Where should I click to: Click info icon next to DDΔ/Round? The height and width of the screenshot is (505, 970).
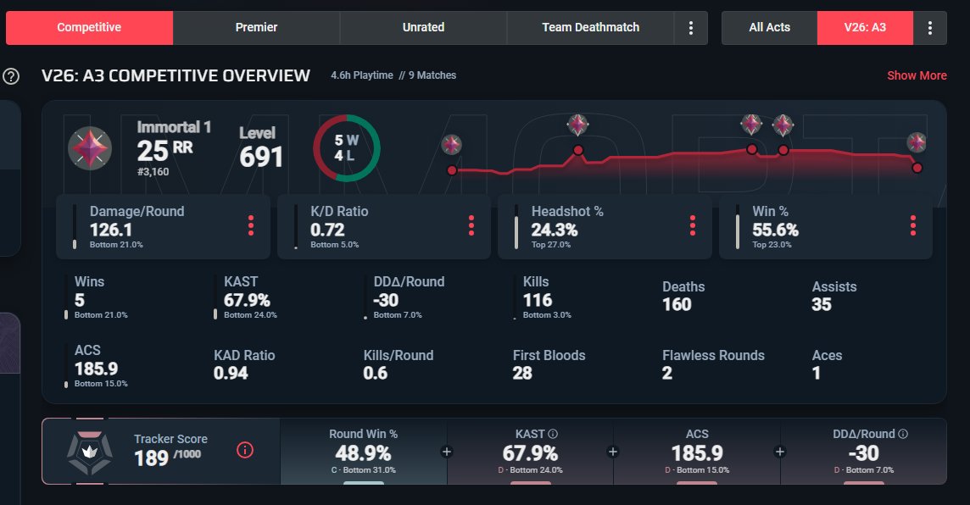tap(903, 434)
